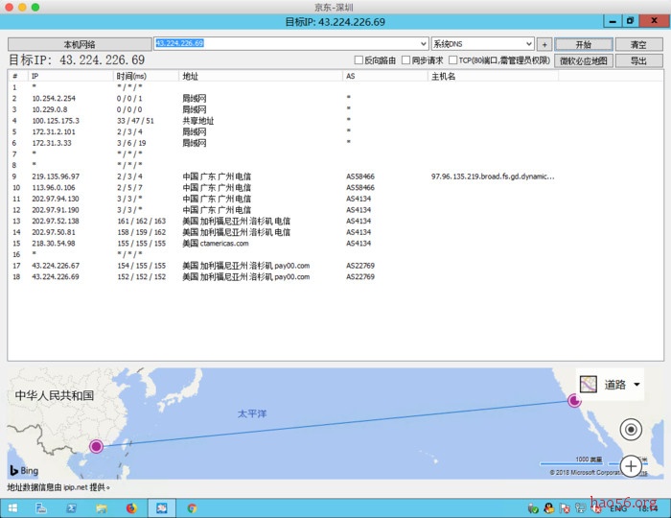Image resolution: width=671 pixels, height=518 pixels.
Task: Enable the 反向路由 checkbox
Action: (x=359, y=59)
